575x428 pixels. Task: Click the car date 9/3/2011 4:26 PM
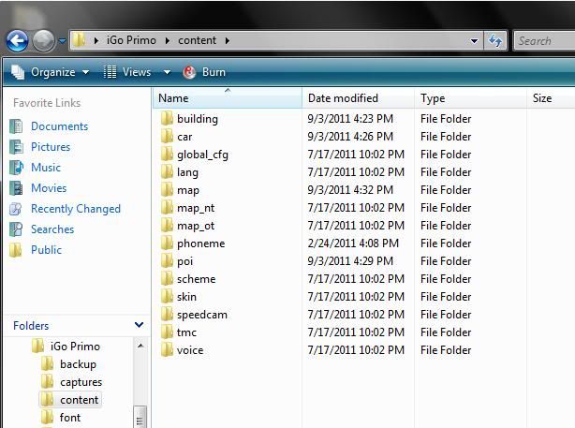350,137
